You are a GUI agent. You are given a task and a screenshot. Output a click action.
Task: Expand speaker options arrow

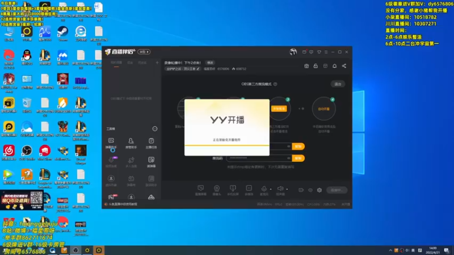coord(287,189)
